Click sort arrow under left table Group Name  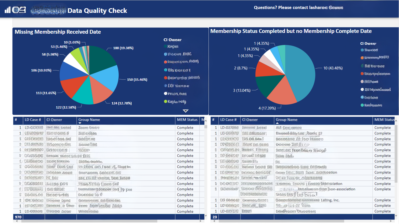80,123
